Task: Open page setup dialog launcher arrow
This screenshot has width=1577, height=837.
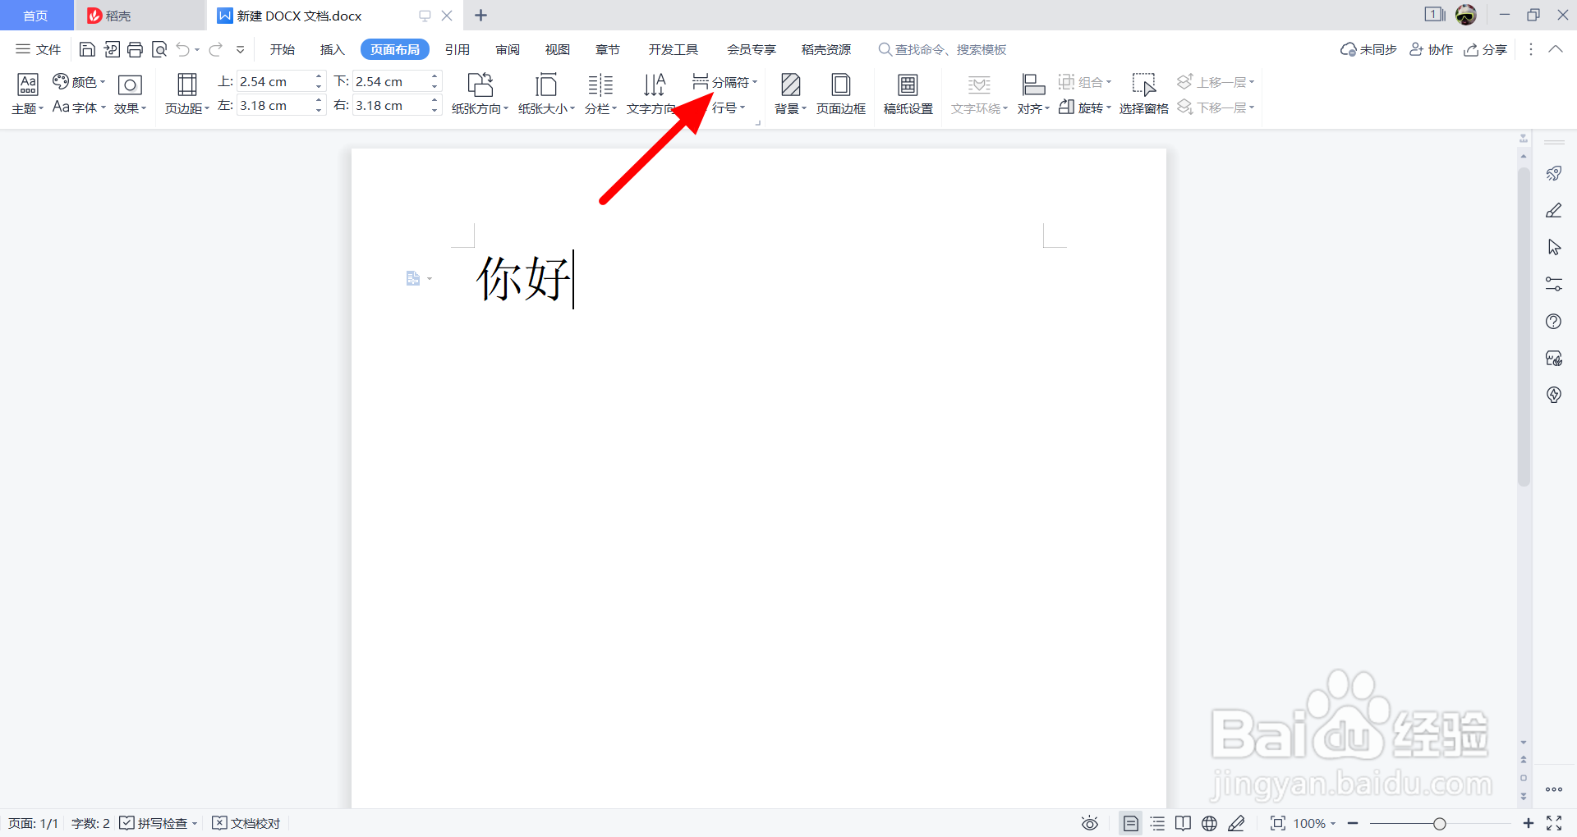Action: (x=758, y=122)
